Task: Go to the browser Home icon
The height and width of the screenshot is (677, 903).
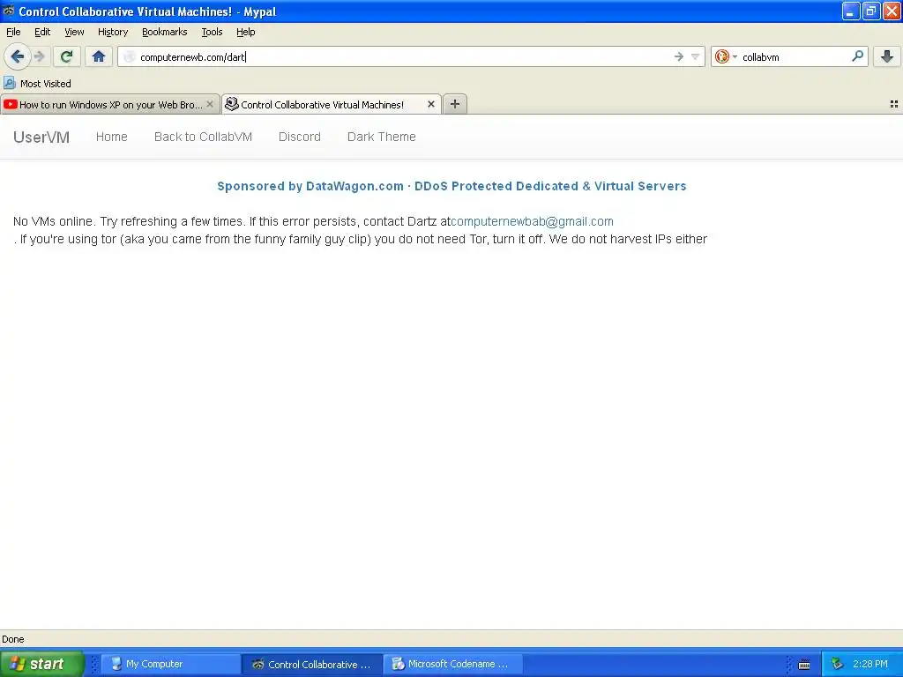Action: (99, 56)
